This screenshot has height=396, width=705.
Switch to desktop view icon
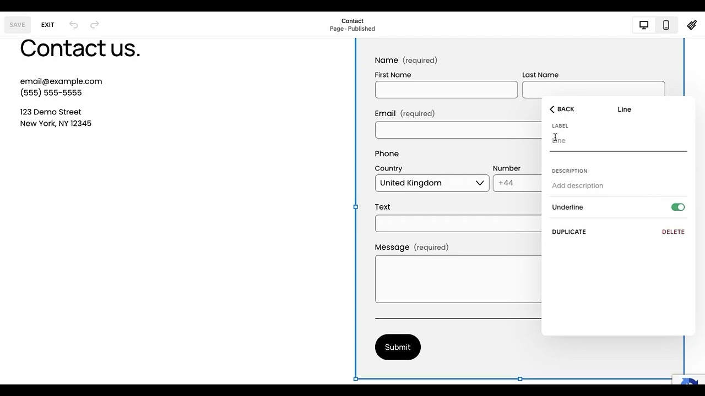643,25
